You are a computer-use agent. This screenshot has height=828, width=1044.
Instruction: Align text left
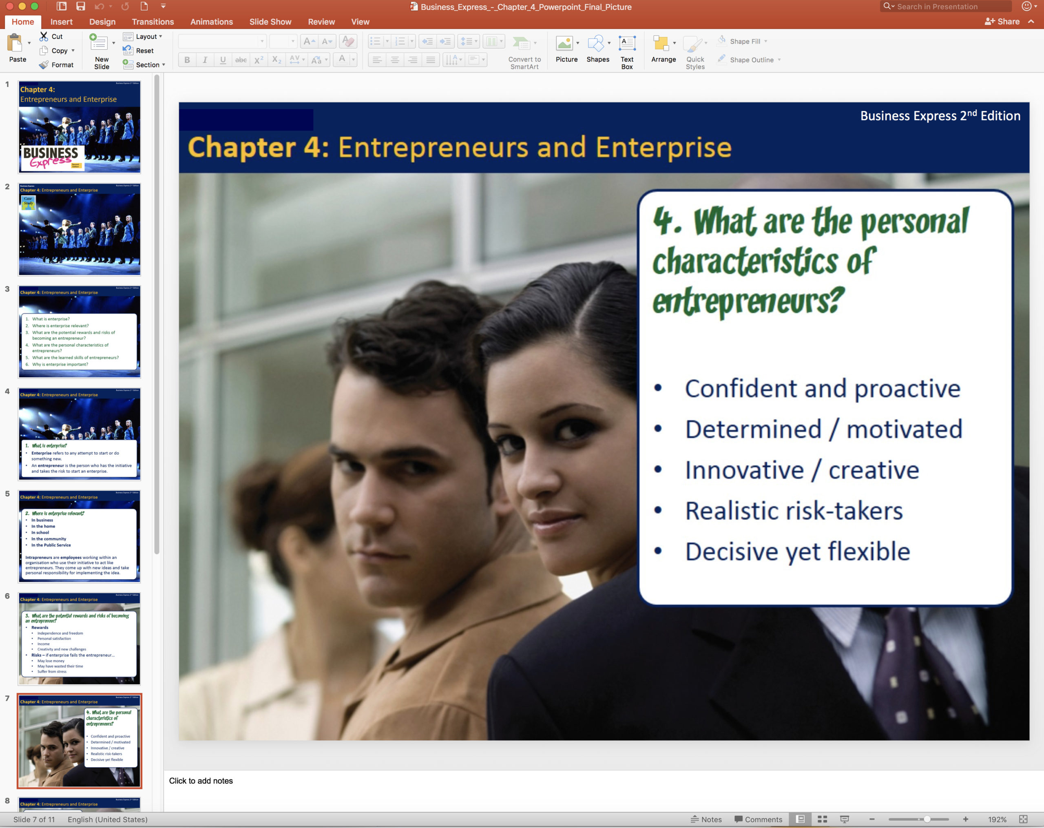pos(377,60)
